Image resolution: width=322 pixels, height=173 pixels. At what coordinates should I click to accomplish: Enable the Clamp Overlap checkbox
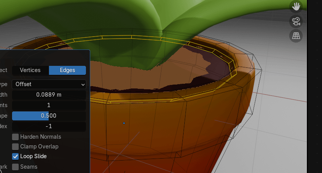16,147
